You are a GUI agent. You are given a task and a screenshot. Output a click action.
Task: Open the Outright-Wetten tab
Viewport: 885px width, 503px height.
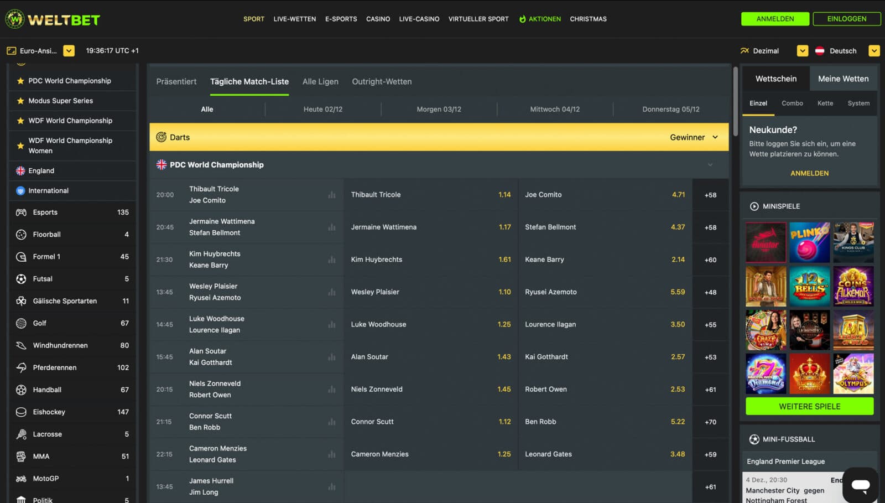(382, 81)
